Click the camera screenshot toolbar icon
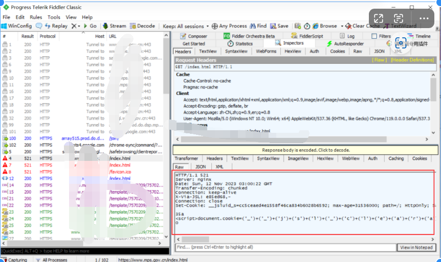 (298, 26)
